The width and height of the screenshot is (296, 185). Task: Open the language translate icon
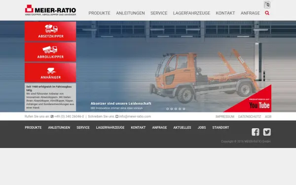(267, 4)
